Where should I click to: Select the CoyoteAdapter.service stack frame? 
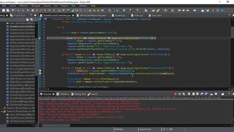click(20, 75)
